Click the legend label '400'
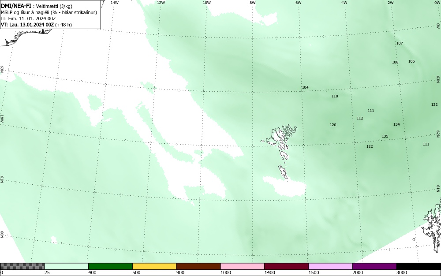This screenshot has height=276, width=441. (x=92, y=272)
